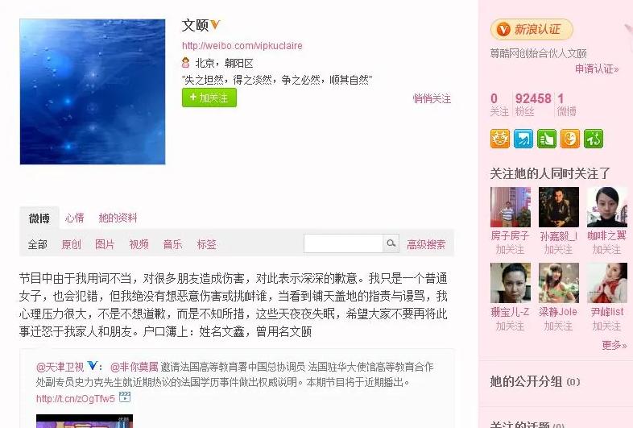Click the 新浪认证 badge
The image size is (633, 428).
532,30
